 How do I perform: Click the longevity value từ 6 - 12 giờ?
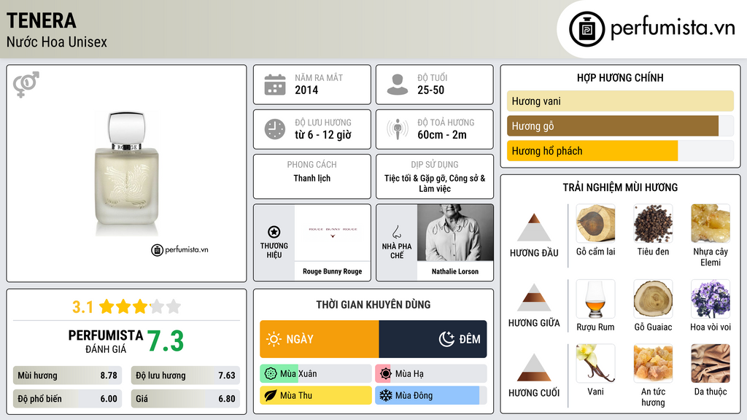pos(323,135)
